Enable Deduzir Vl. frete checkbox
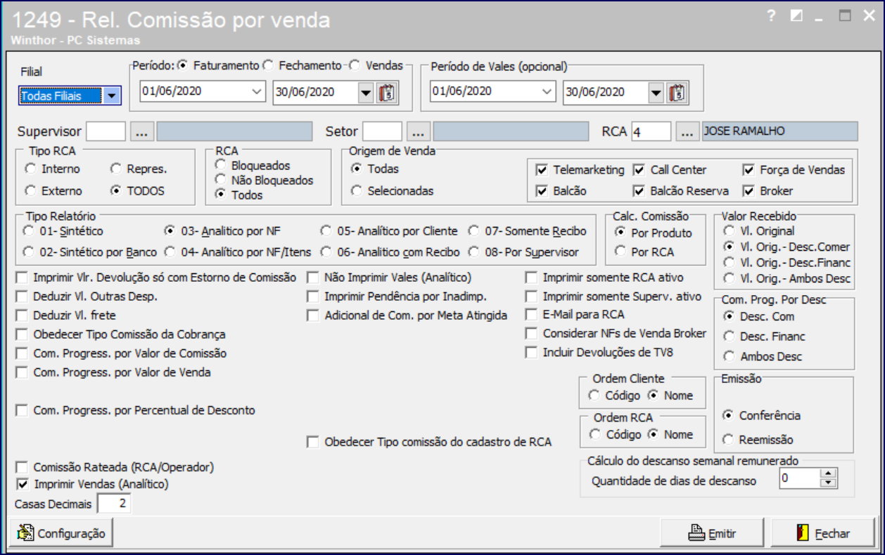 [22, 315]
